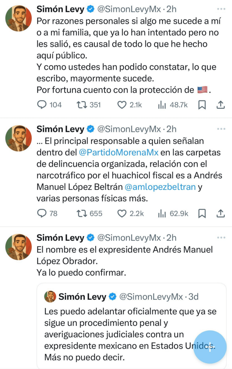The width and height of the screenshot is (232, 369).
Task: Bookmark the first tweet about protección
Action: pos(202,105)
